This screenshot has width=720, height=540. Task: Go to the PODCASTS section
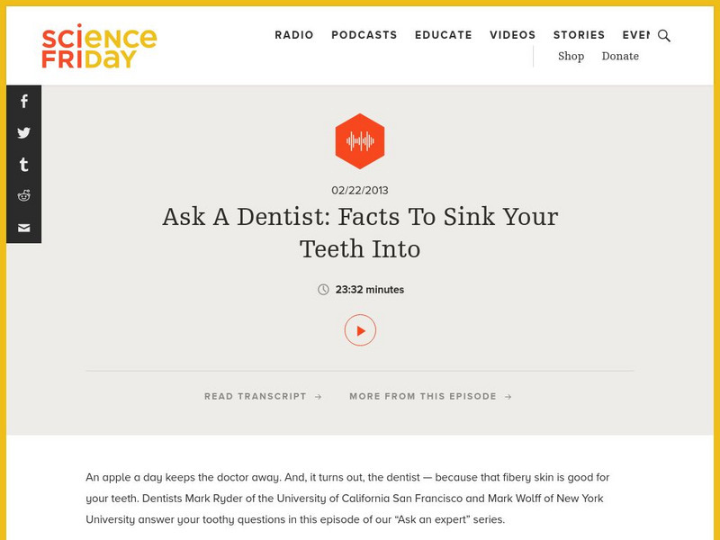pos(363,35)
